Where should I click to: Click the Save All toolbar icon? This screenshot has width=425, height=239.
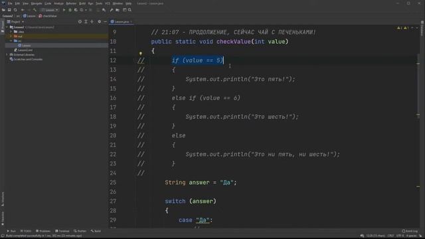(9, 10)
